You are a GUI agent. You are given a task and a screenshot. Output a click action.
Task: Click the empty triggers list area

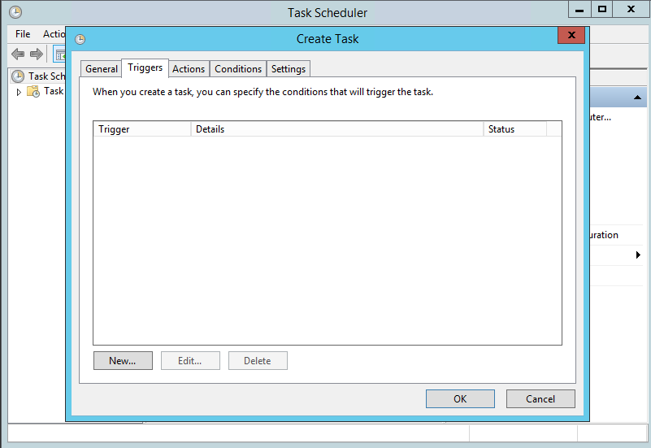click(x=328, y=240)
